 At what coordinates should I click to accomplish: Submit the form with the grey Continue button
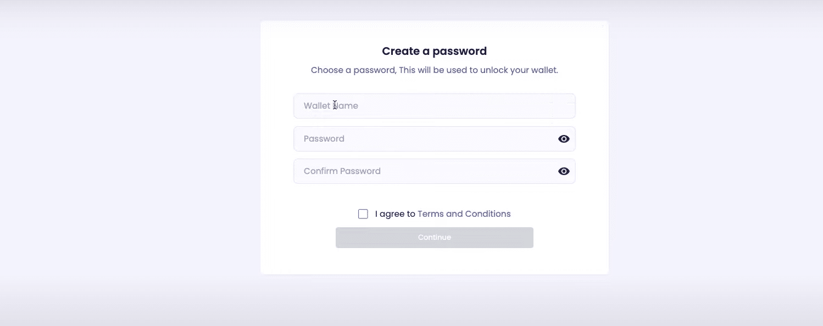pos(434,238)
